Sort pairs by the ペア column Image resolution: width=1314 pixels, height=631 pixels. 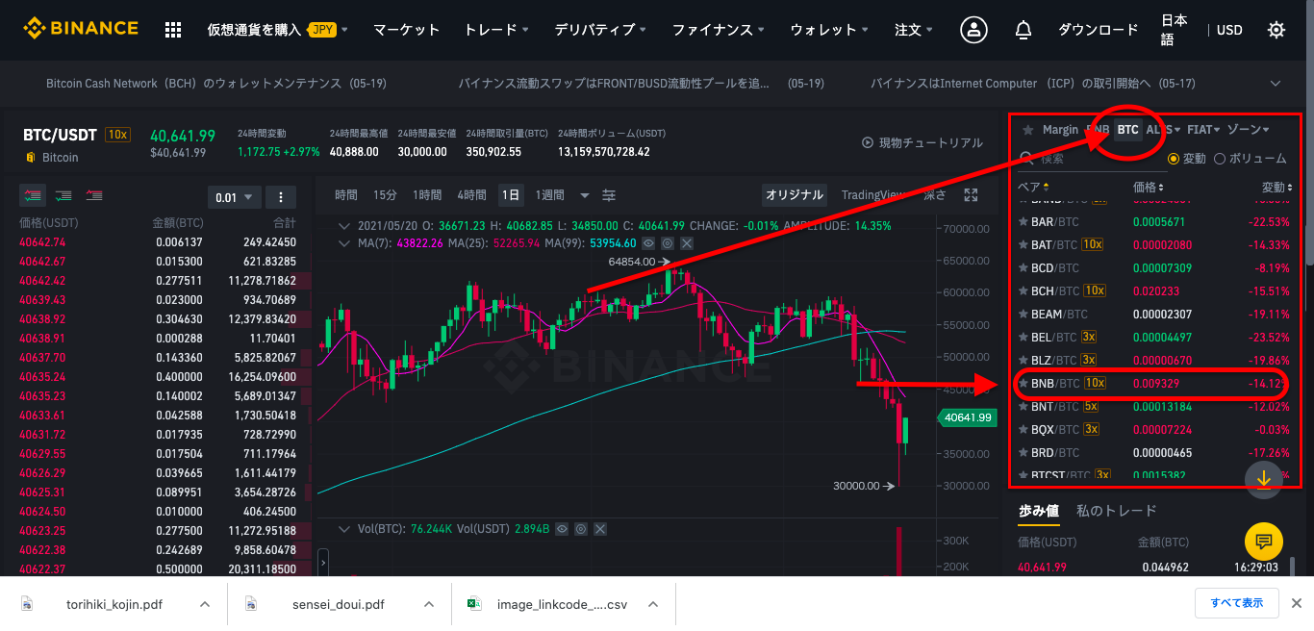click(x=1034, y=187)
